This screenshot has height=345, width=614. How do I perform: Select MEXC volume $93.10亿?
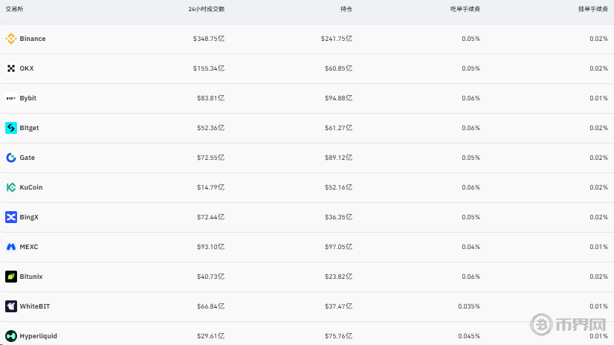(x=210, y=247)
